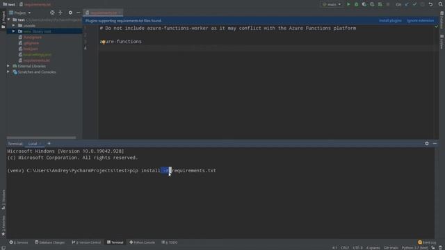Click the greyed stop button in toolbar
The width and height of the screenshot is (445, 250).
pos(388,4)
